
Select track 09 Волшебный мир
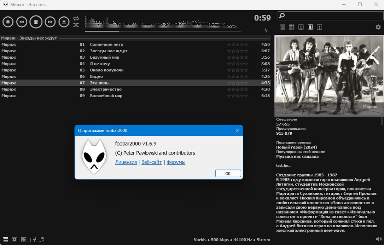[135, 96]
